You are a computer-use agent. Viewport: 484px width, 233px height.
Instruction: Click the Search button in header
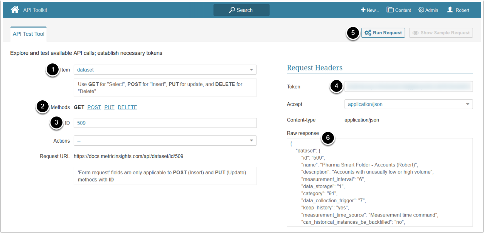(x=241, y=10)
